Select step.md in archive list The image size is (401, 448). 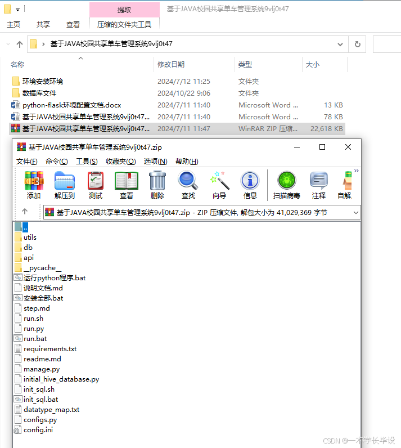[32, 308]
